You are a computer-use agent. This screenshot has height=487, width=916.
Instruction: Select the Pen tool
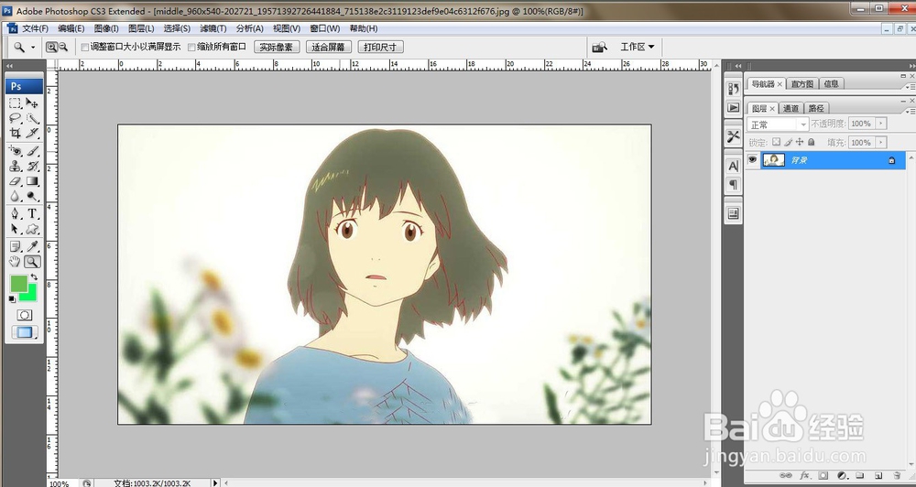pos(16,213)
